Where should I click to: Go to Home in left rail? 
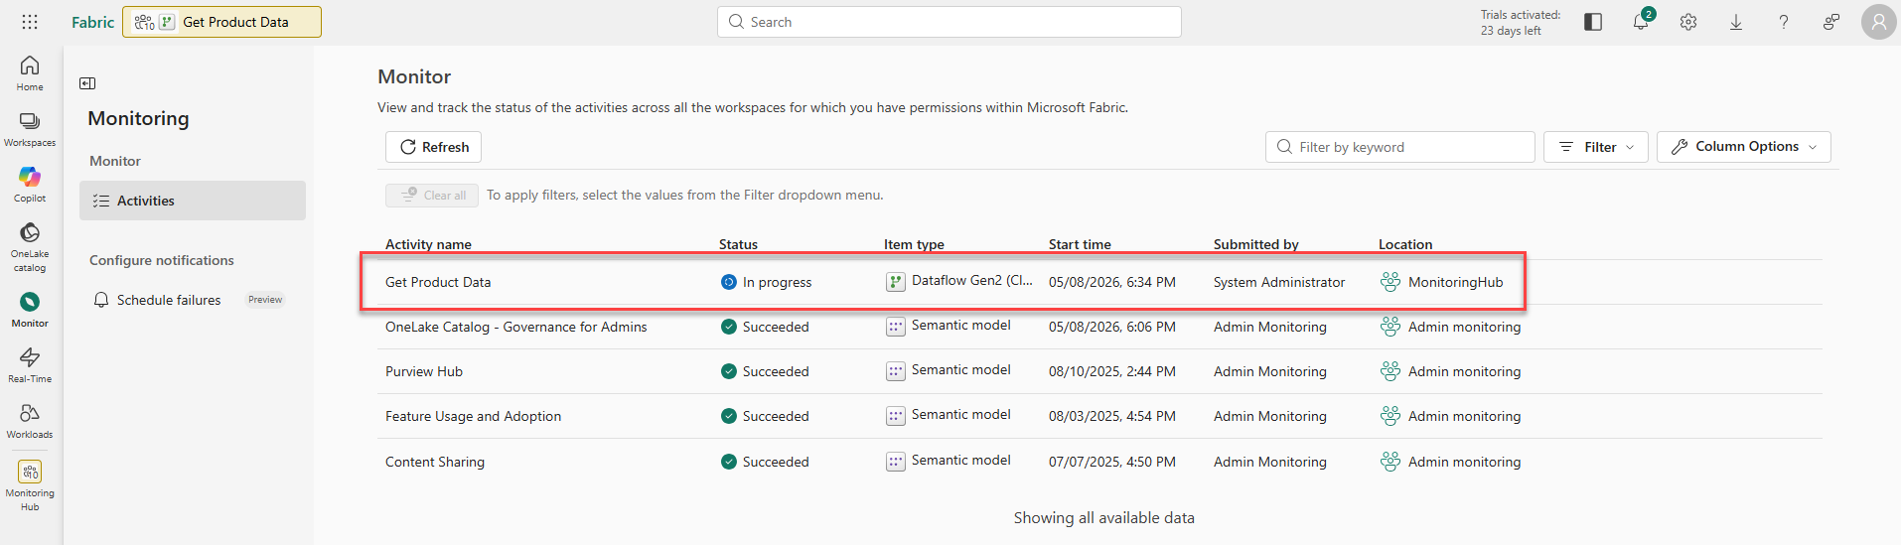pyautogui.click(x=30, y=73)
